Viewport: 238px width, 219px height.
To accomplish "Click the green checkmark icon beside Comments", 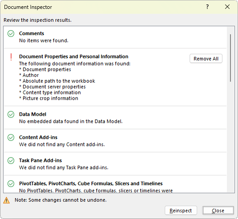I will 11,34.
